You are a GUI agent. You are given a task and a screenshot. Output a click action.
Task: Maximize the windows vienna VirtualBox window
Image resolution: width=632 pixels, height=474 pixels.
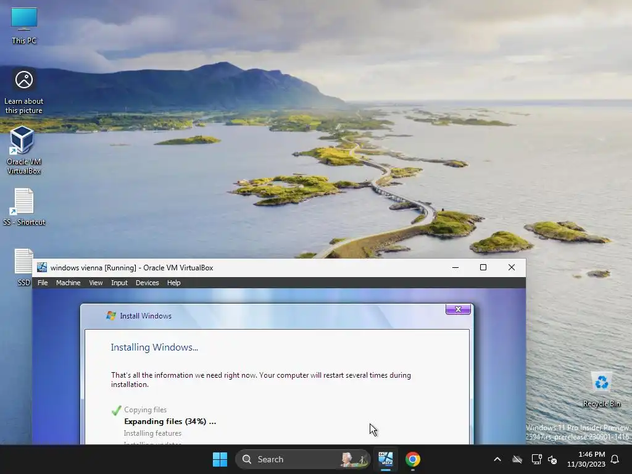pos(483,267)
